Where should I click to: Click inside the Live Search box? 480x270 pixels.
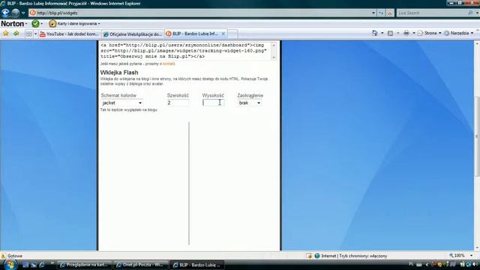click(x=432, y=13)
